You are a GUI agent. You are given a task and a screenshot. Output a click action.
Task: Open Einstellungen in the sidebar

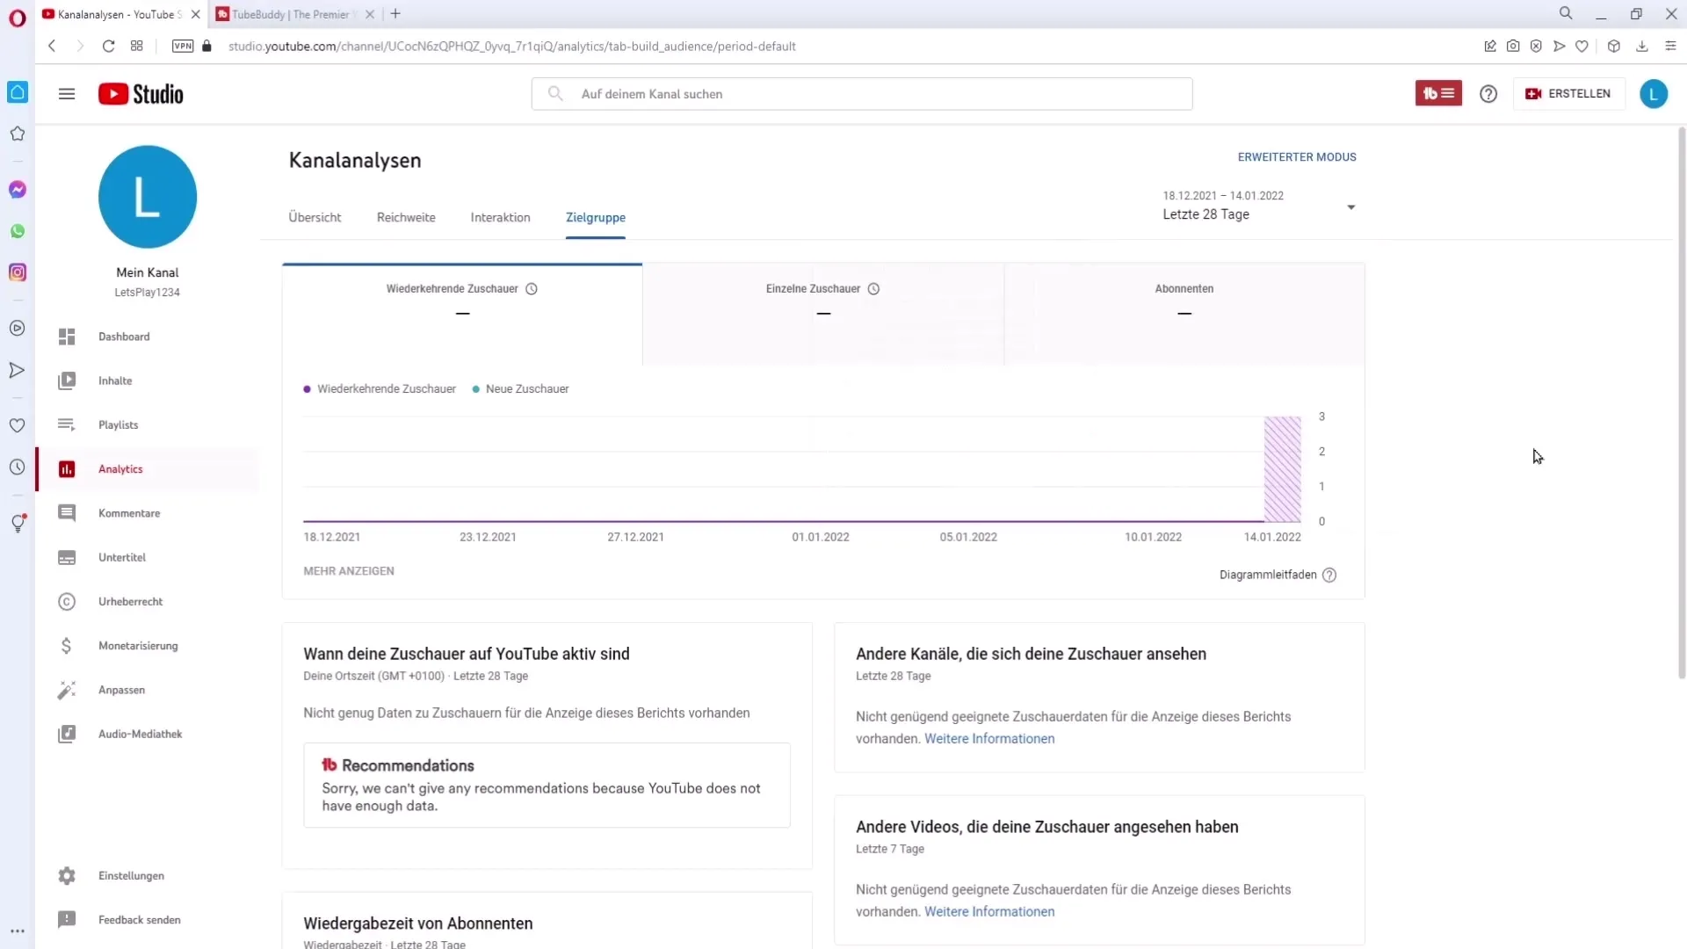pyautogui.click(x=131, y=875)
